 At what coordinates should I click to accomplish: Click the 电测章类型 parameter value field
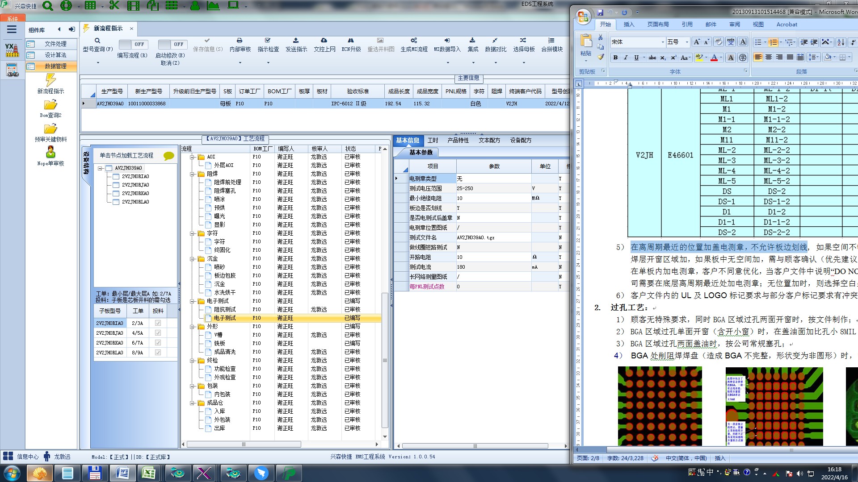tap(493, 179)
